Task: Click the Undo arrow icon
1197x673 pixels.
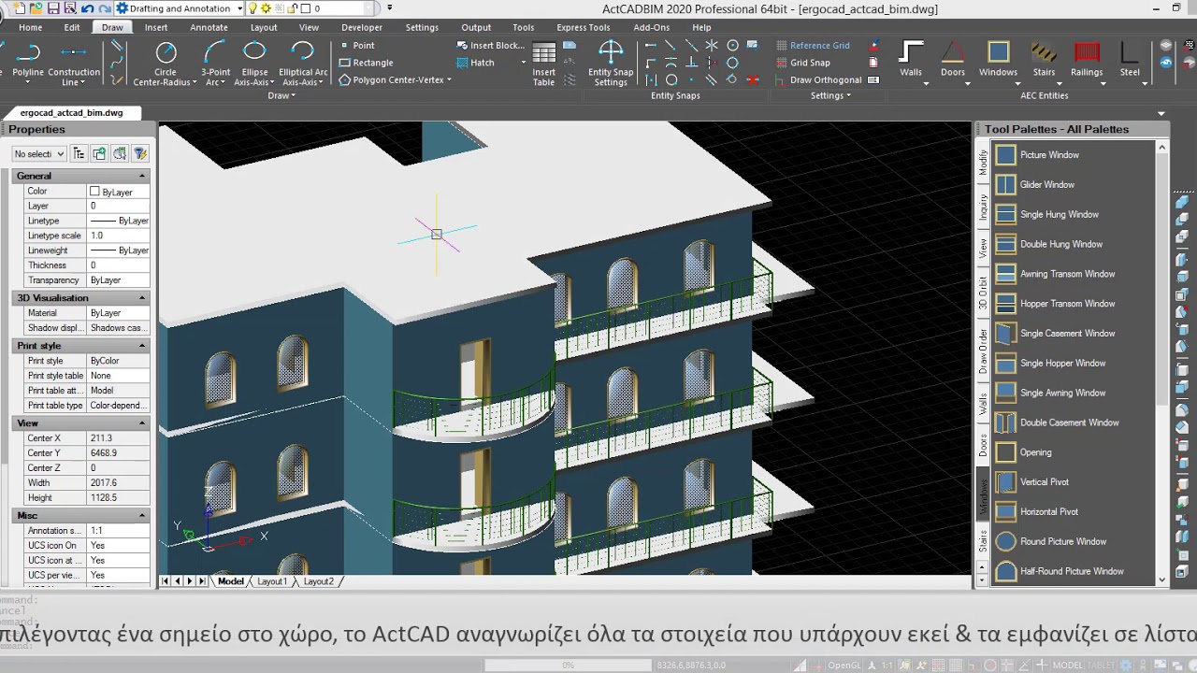Action: (x=87, y=8)
